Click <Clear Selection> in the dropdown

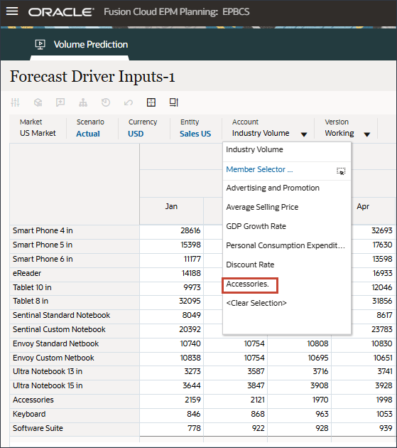256,303
